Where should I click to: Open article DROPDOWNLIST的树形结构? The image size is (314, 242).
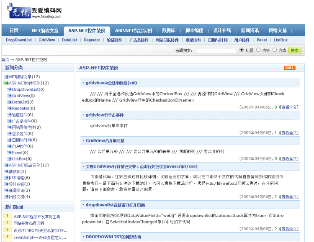113,237
